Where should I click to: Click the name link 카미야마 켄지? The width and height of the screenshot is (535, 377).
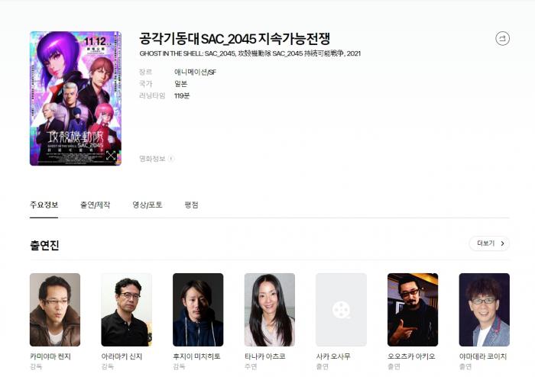[x=50, y=356]
